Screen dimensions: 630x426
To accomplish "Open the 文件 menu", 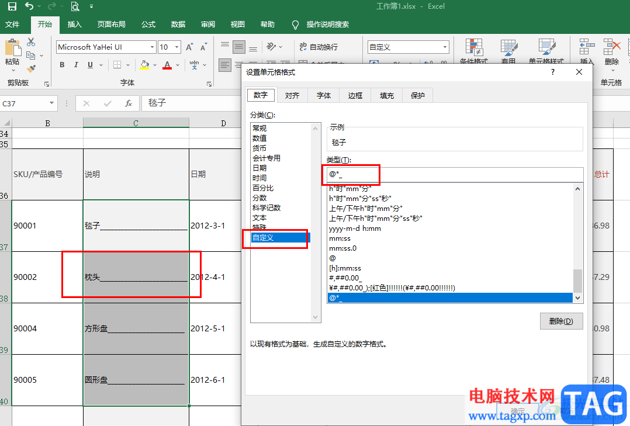I will click(x=12, y=25).
